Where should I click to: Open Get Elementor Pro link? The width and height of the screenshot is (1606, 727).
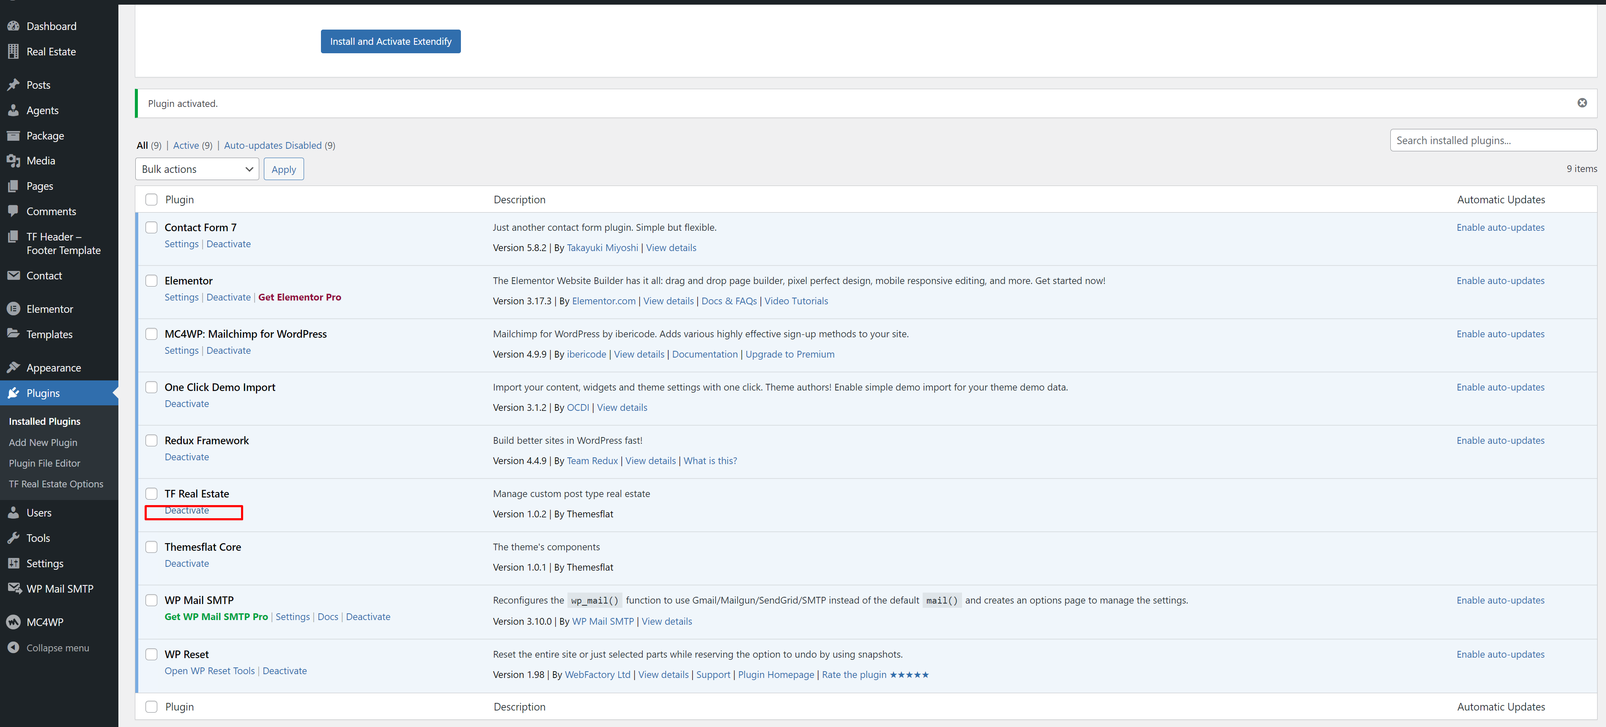299,297
